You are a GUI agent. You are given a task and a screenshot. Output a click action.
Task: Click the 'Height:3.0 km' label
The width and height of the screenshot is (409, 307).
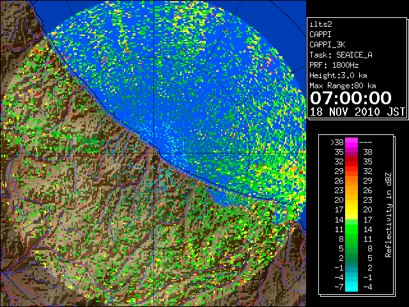point(338,75)
